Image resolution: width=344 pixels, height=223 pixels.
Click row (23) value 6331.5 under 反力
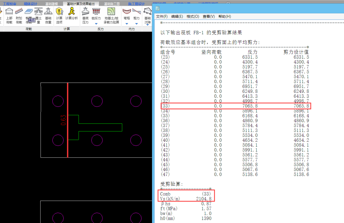coord(250,57)
